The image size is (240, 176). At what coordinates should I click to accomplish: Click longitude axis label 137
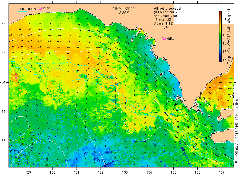pos(222,173)
